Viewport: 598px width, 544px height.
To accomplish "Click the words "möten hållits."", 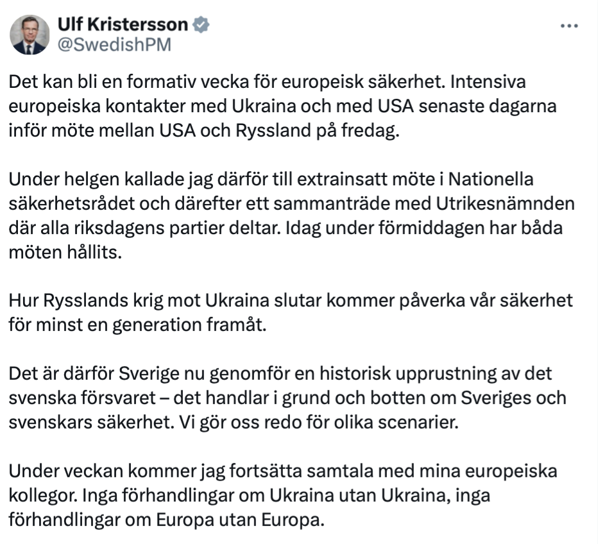I will pyautogui.click(x=65, y=252).
